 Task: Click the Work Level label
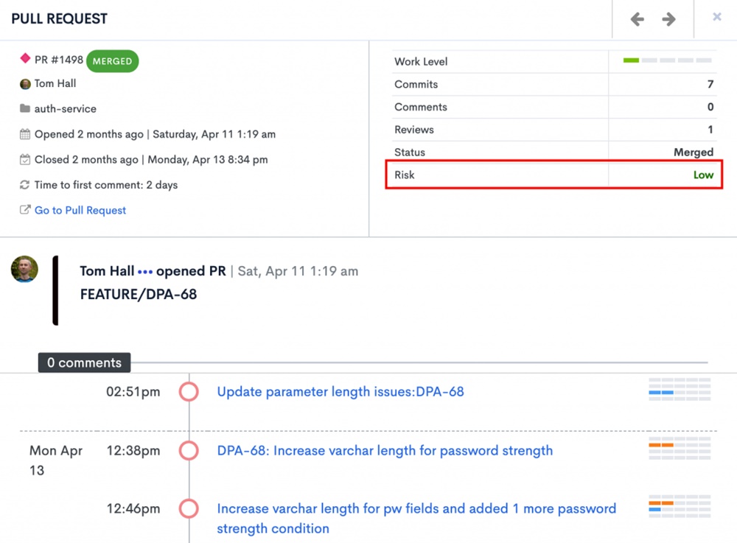[421, 62]
